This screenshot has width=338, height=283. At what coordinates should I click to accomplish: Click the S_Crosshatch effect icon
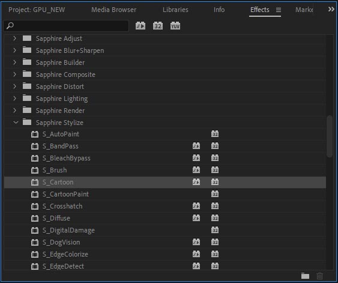tap(35, 206)
